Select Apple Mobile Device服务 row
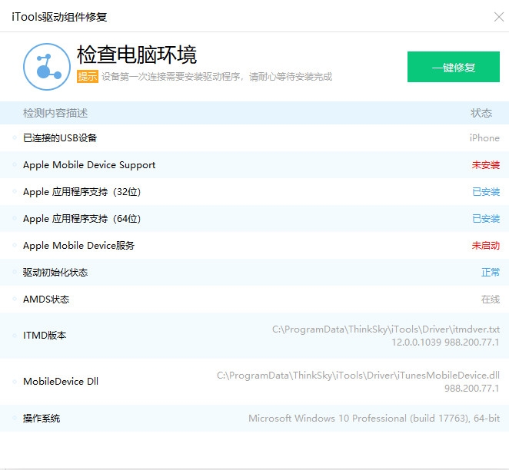This screenshot has width=509, height=470. [x=254, y=246]
